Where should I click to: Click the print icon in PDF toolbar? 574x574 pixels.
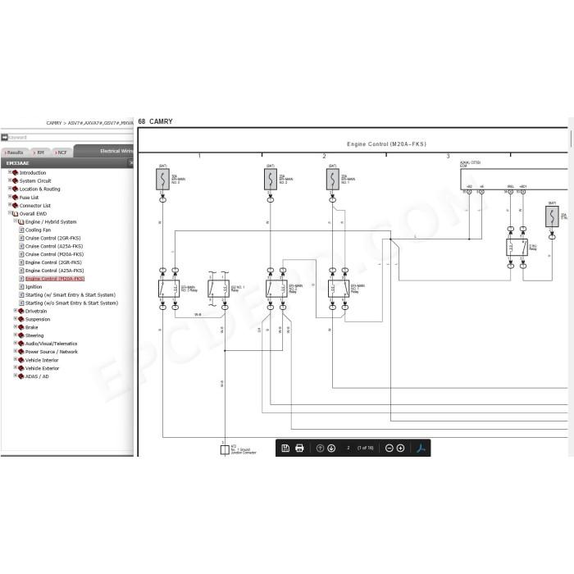point(299,448)
